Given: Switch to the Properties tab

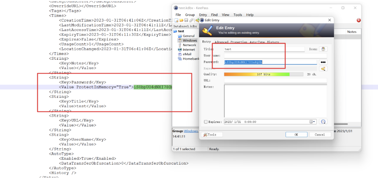Looking at the screenshot, I should (239, 42).
